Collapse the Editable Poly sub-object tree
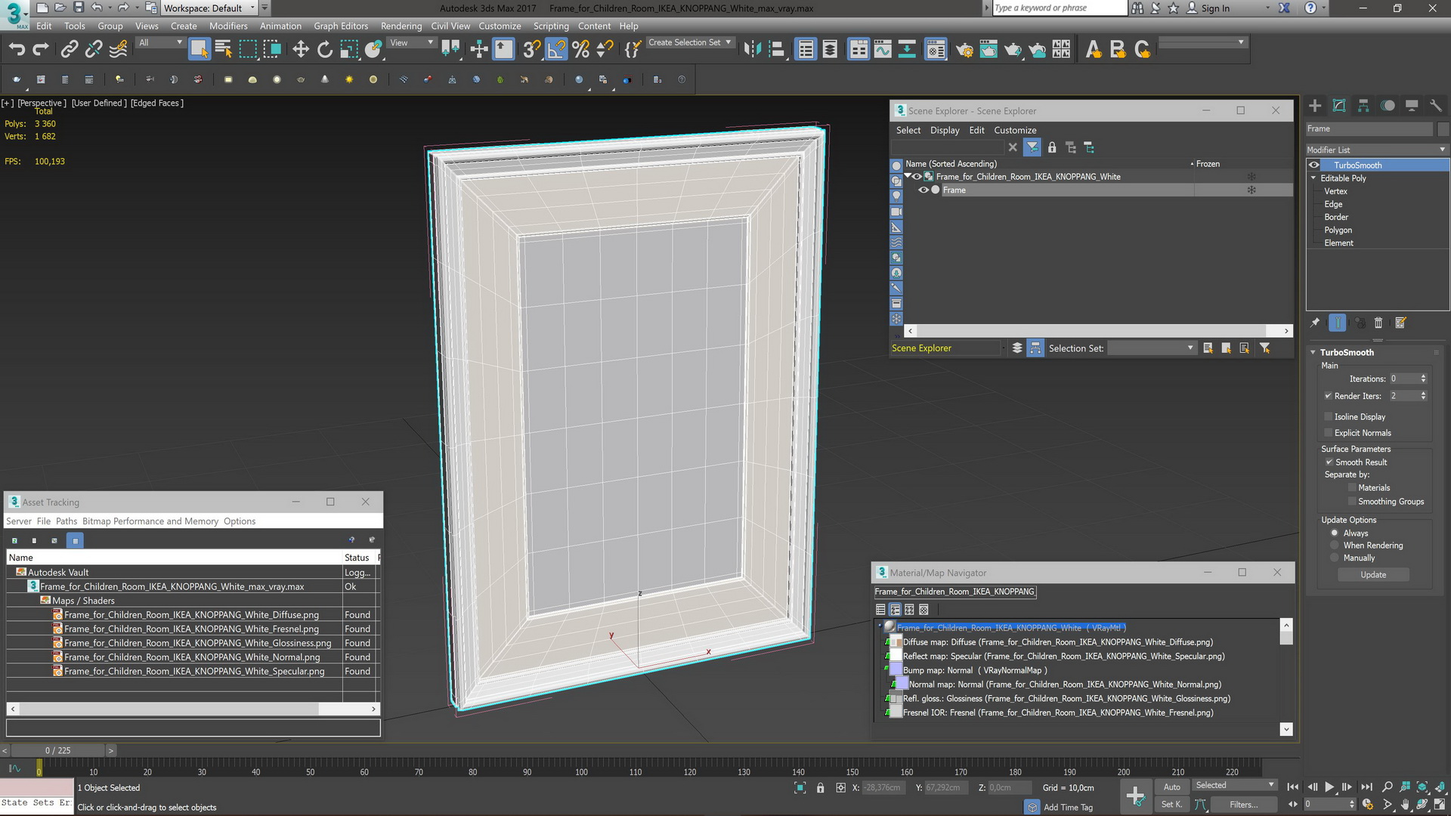 click(1313, 178)
